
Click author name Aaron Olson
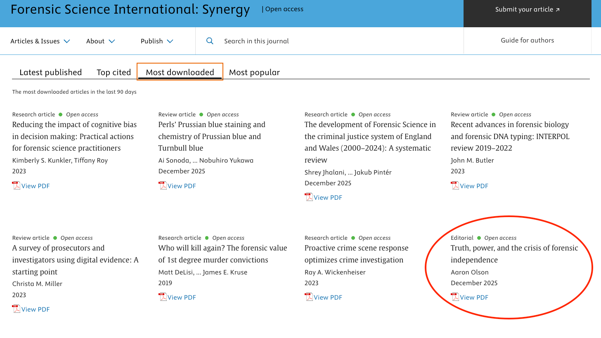[470, 272]
